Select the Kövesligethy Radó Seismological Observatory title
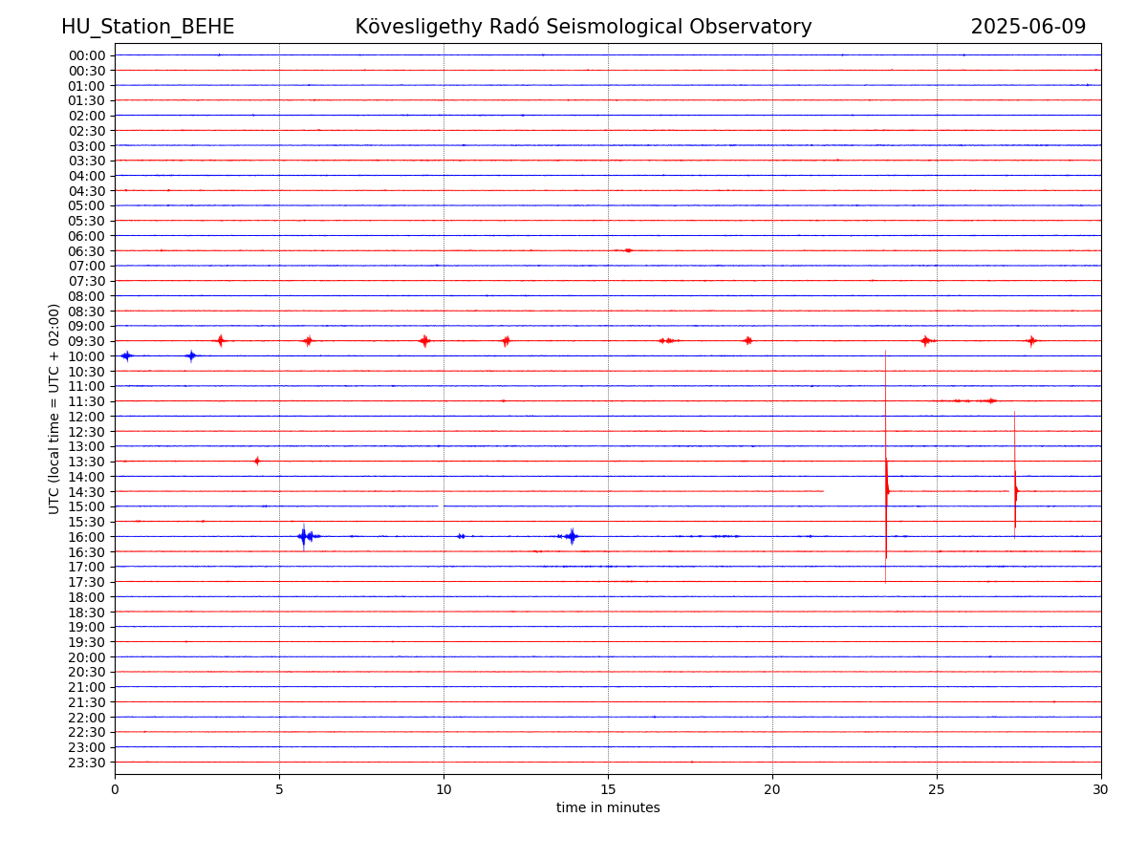Screen dimensions: 1147x860 point(583,27)
